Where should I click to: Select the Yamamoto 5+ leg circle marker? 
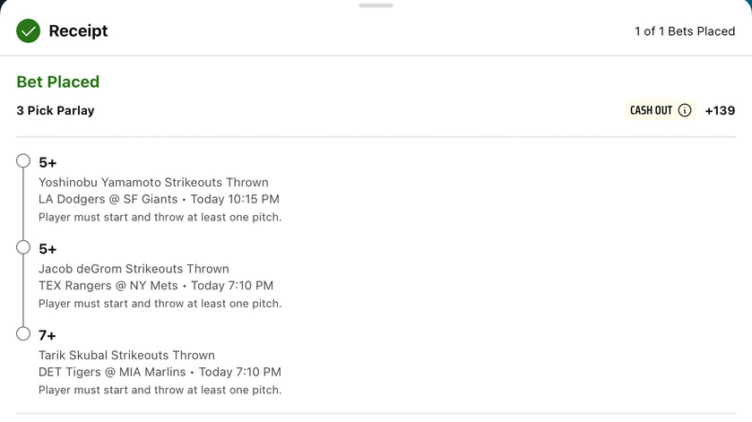tap(23, 161)
